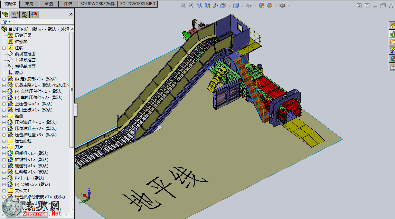Select the 出口垫板<1> component
The height and width of the screenshot is (219, 395).
coord(34,110)
